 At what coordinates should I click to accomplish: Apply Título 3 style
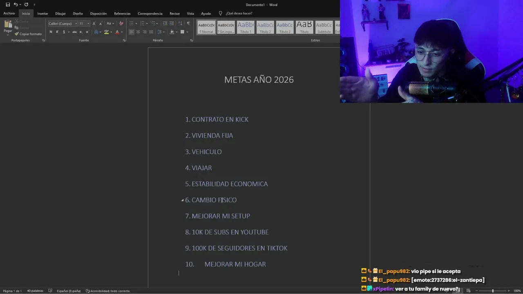tap(285, 27)
